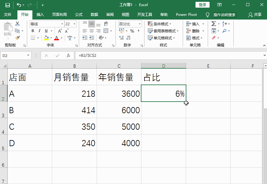The image size is (267, 184).
Task: Select cell B3 containing 414
Action: pos(75,110)
